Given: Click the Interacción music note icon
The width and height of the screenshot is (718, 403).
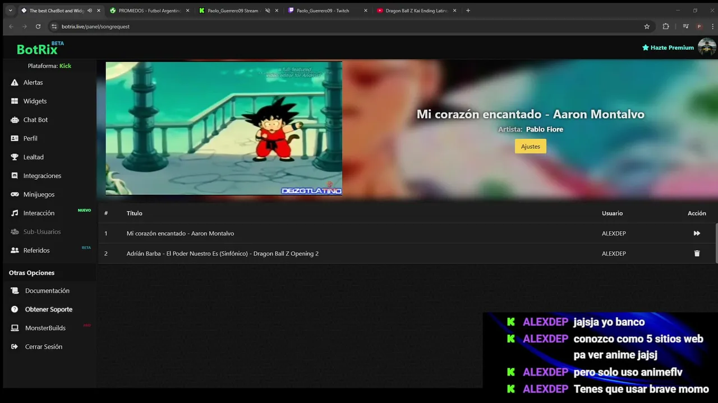Looking at the screenshot, I should (x=15, y=213).
